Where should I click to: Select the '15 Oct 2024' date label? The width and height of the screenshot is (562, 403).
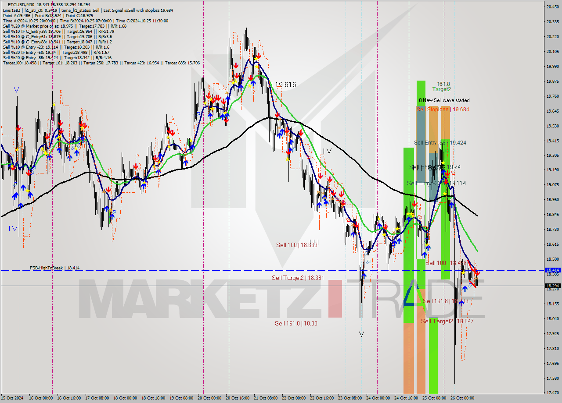click(x=12, y=398)
